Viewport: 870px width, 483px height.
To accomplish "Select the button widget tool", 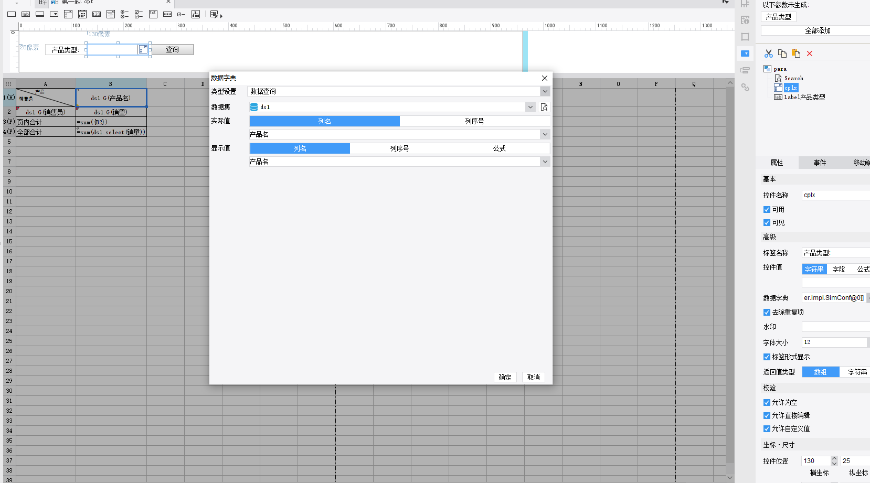I will coord(40,14).
